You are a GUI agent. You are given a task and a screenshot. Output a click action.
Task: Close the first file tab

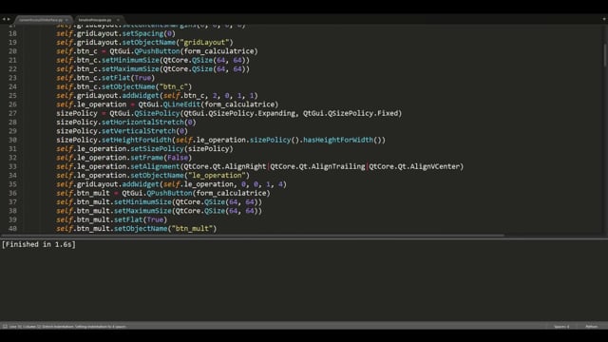(66, 19)
